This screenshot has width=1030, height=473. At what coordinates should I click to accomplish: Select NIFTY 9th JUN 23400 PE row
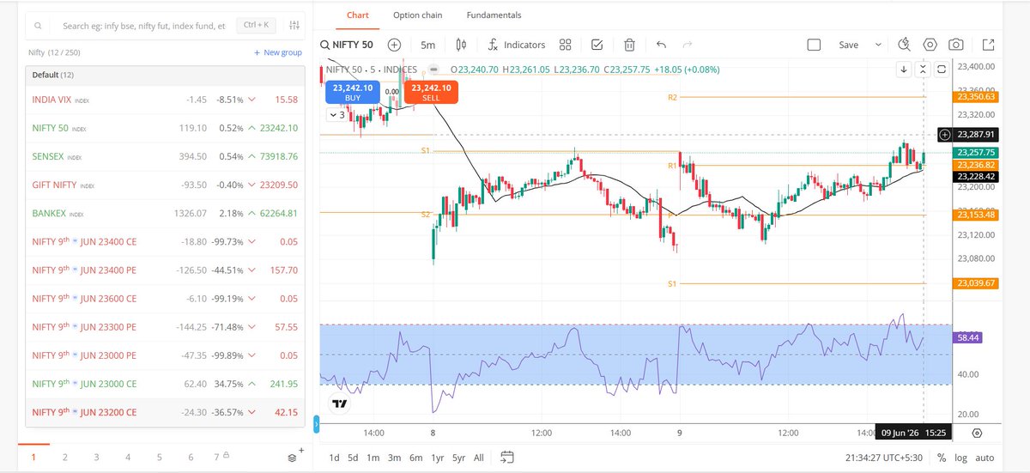[164, 270]
